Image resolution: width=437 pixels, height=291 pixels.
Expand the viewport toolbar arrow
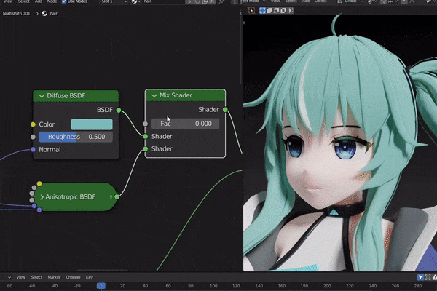coord(244,23)
